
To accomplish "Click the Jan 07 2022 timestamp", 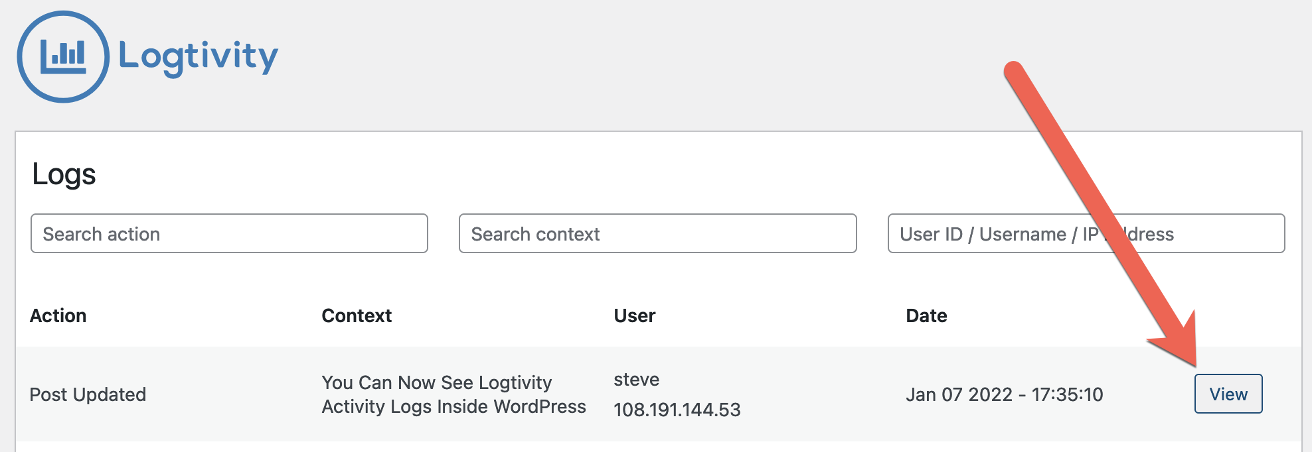I will pyautogui.click(x=1005, y=394).
